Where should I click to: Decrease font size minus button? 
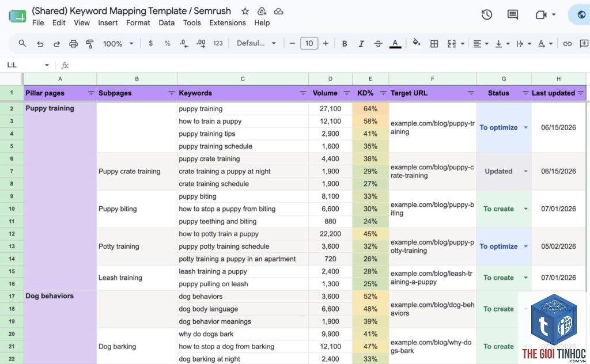click(x=292, y=43)
